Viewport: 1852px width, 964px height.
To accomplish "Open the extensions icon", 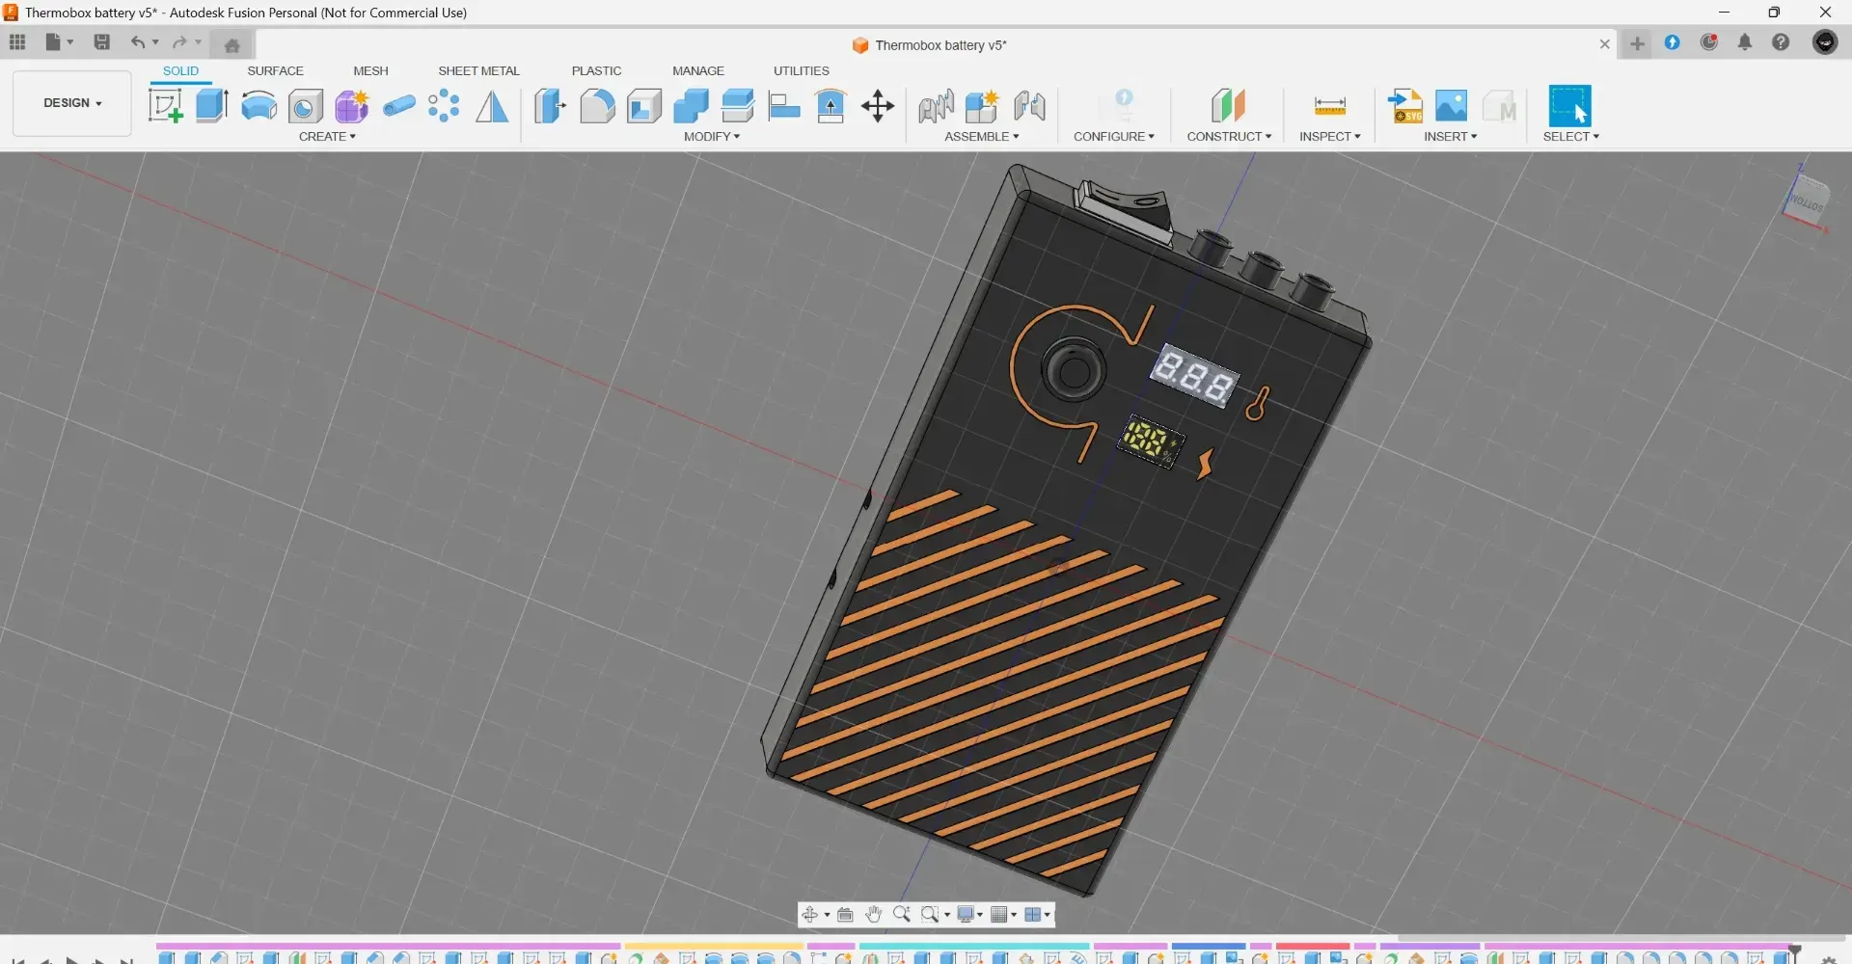I will point(1673,42).
